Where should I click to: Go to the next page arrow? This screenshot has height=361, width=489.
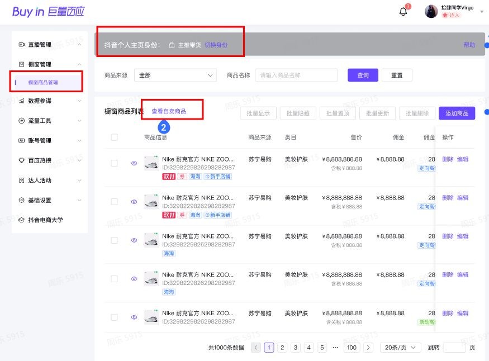368,348
